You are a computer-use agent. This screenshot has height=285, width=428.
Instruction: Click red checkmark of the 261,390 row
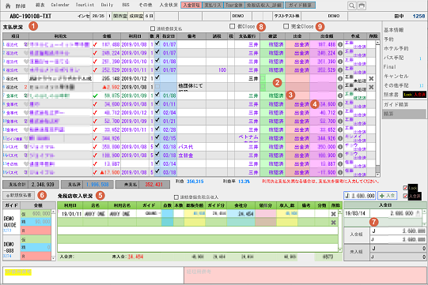coord(95,62)
